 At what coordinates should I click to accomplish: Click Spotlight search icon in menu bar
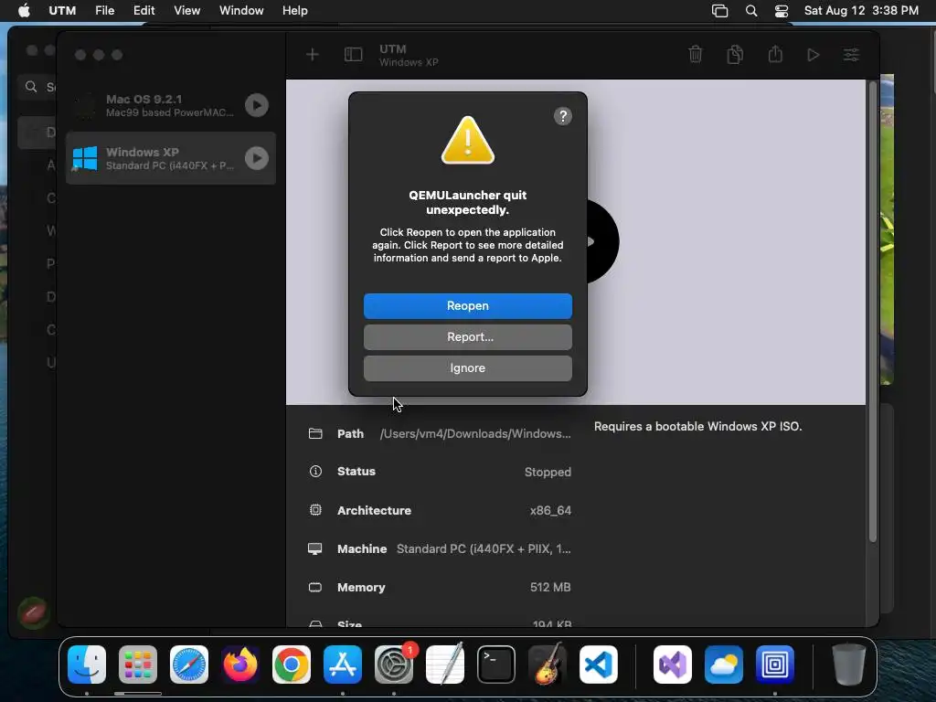(751, 11)
